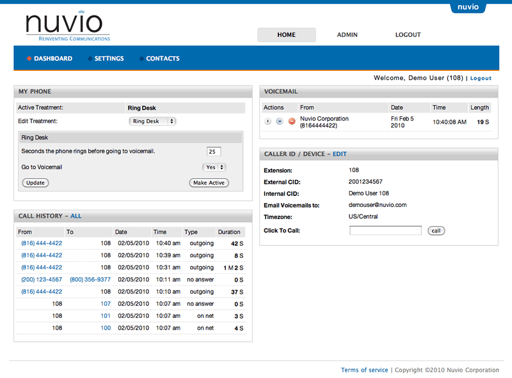Open the Edit Treatment Ring Desk dropdown
This screenshot has width=512, height=378.
tap(152, 121)
